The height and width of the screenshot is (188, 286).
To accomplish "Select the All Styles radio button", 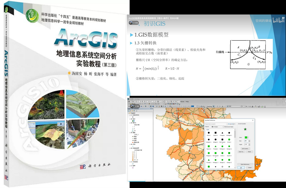I will coord(212,127).
